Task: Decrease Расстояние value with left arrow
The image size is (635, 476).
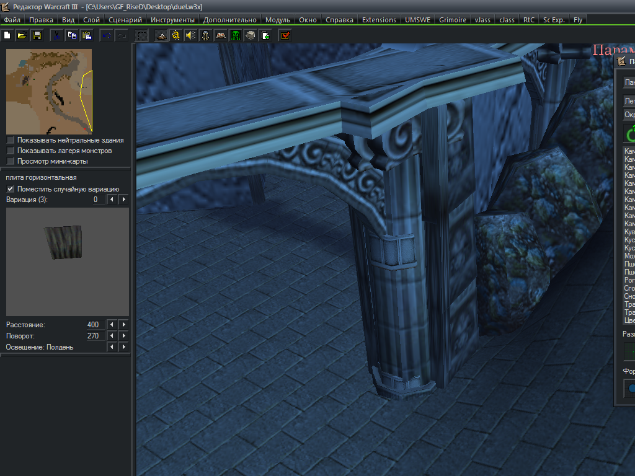Action: pyautogui.click(x=111, y=325)
